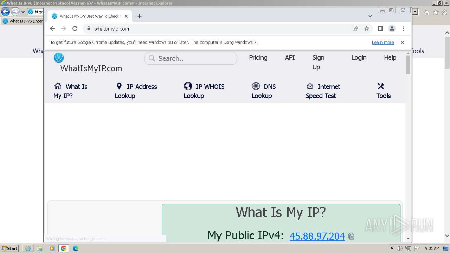Image resolution: width=450 pixels, height=253 pixels.
Task: Go to What Is My IP? home nav
Action: [x=70, y=91]
